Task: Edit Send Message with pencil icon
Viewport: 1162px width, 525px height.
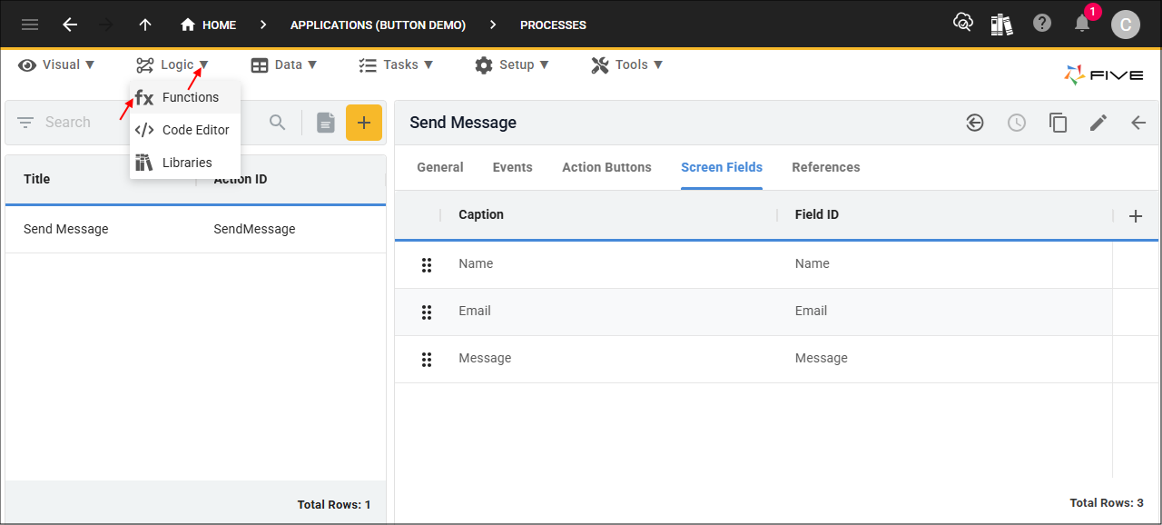Action: (x=1098, y=123)
